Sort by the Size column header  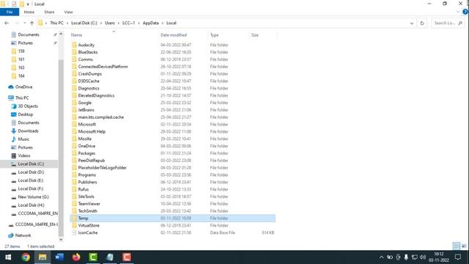coord(254,35)
